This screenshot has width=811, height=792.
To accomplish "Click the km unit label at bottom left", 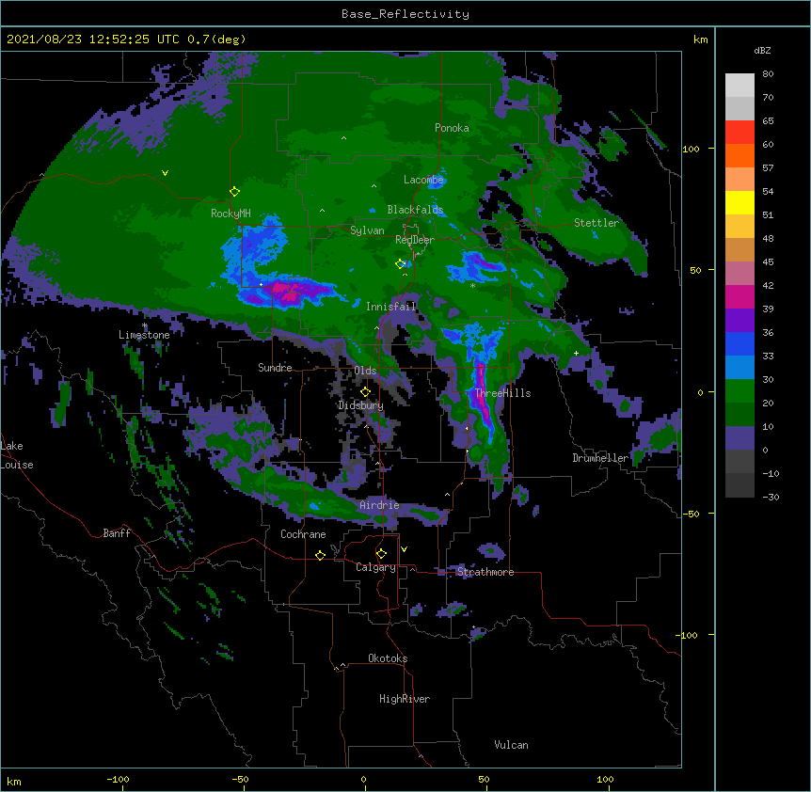I will (14, 781).
